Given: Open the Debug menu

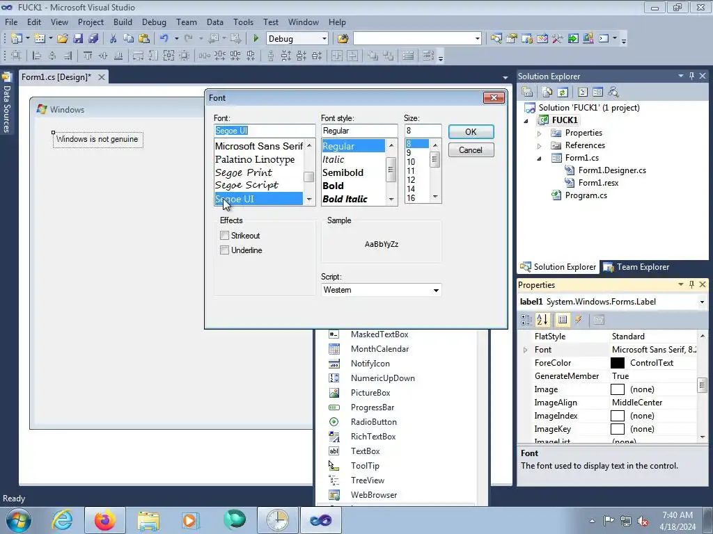Looking at the screenshot, I should (154, 22).
